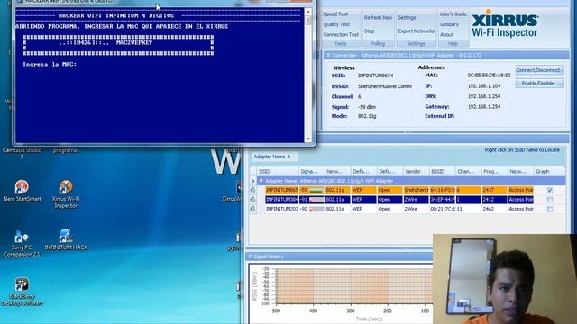Click the signal bar for -92 network
The image size is (577, 324).
coord(316,209)
